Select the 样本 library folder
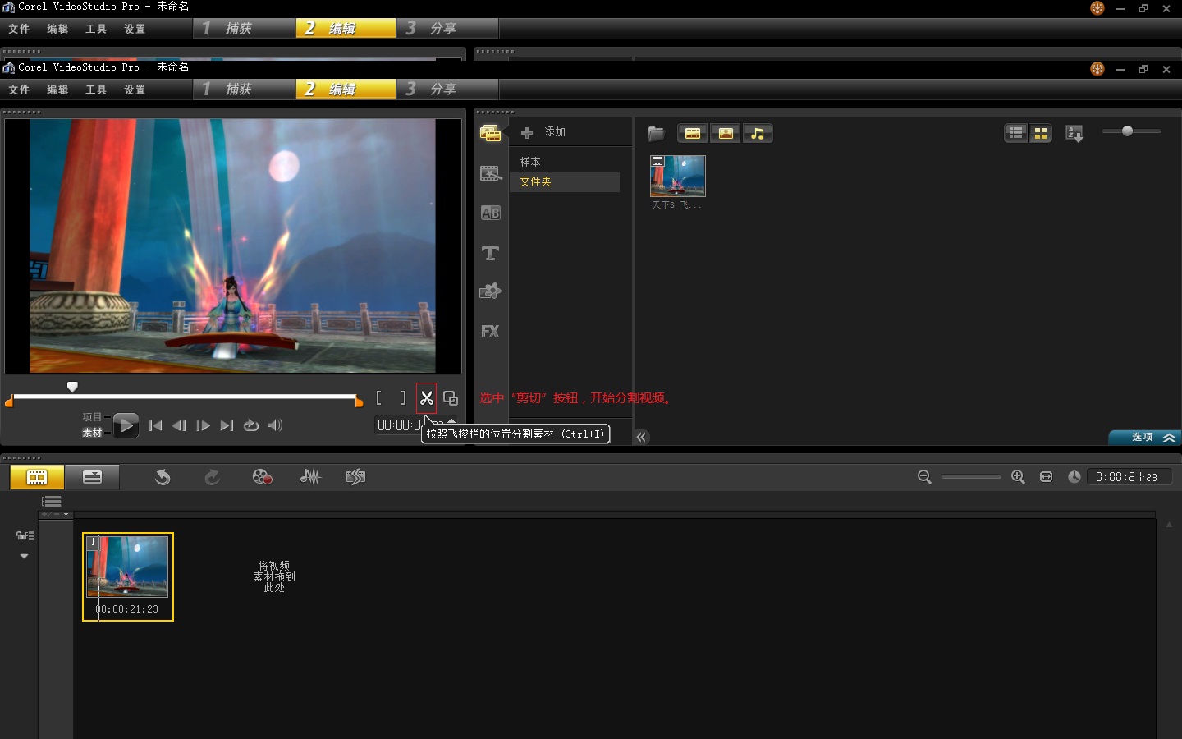The image size is (1182, 739). (530, 162)
